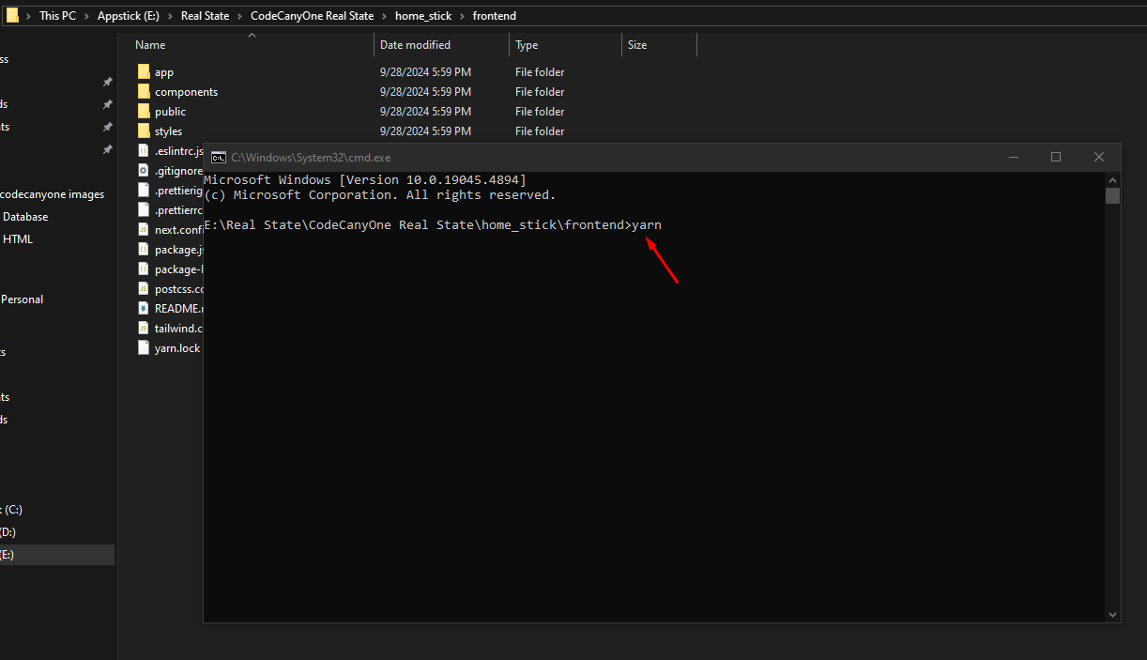This screenshot has width=1147, height=660.
Task: Select the public folder icon
Action: [x=144, y=112]
